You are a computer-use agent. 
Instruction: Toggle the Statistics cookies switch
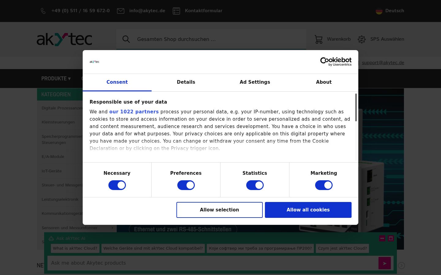pos(255,185)
